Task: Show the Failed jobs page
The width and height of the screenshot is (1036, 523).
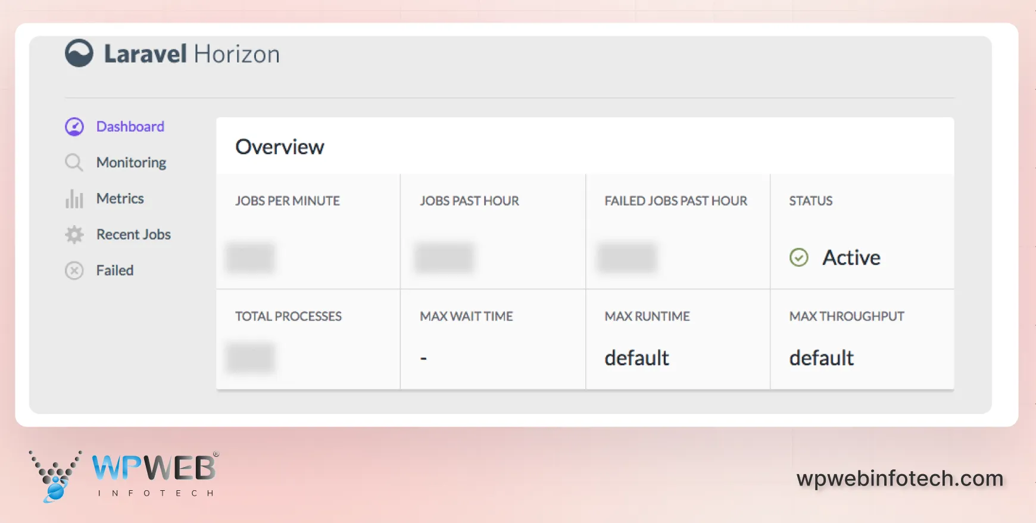Action: tap(115, 270)
